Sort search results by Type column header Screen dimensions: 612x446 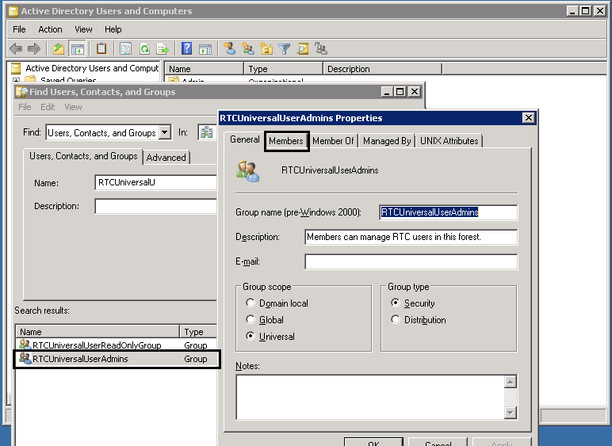pos(198,331)
